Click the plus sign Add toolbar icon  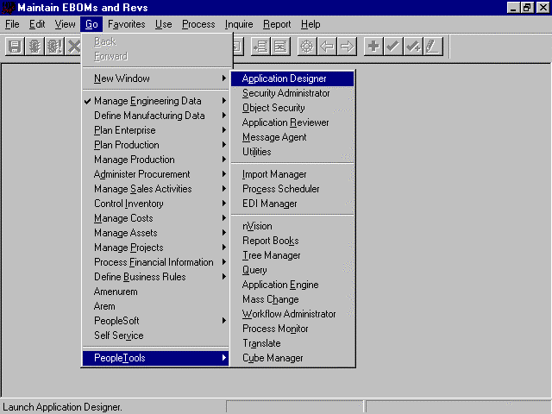click(x=373, y=47)
